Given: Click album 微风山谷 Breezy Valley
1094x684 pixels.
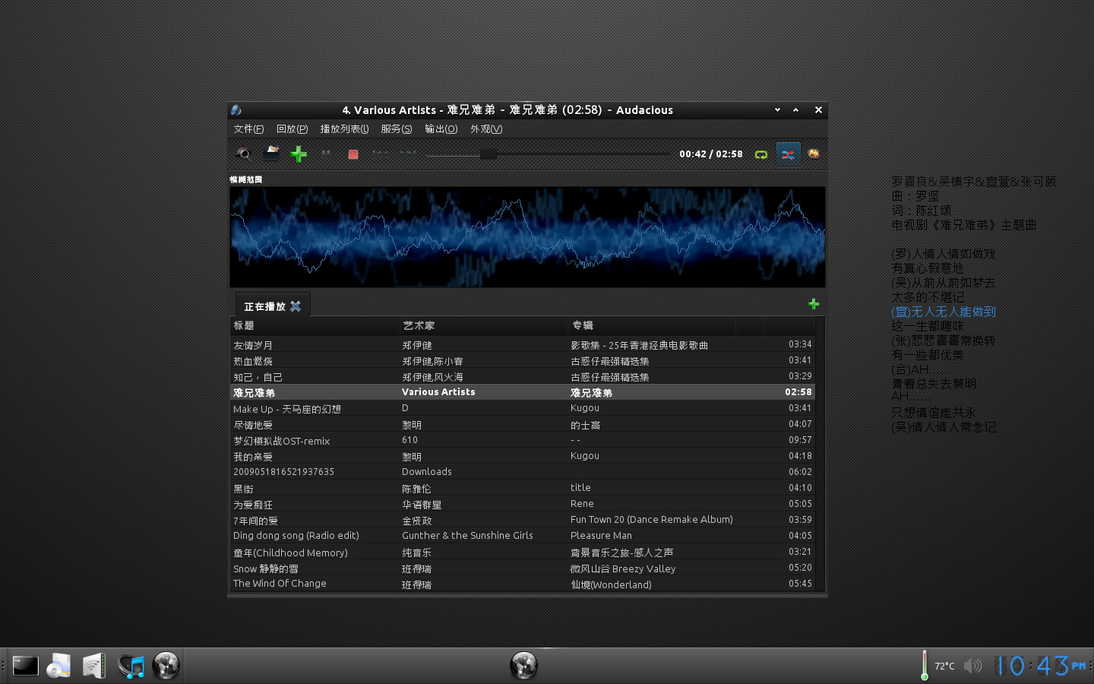Looking at the screenshot, I should click(x=623, y=568).
